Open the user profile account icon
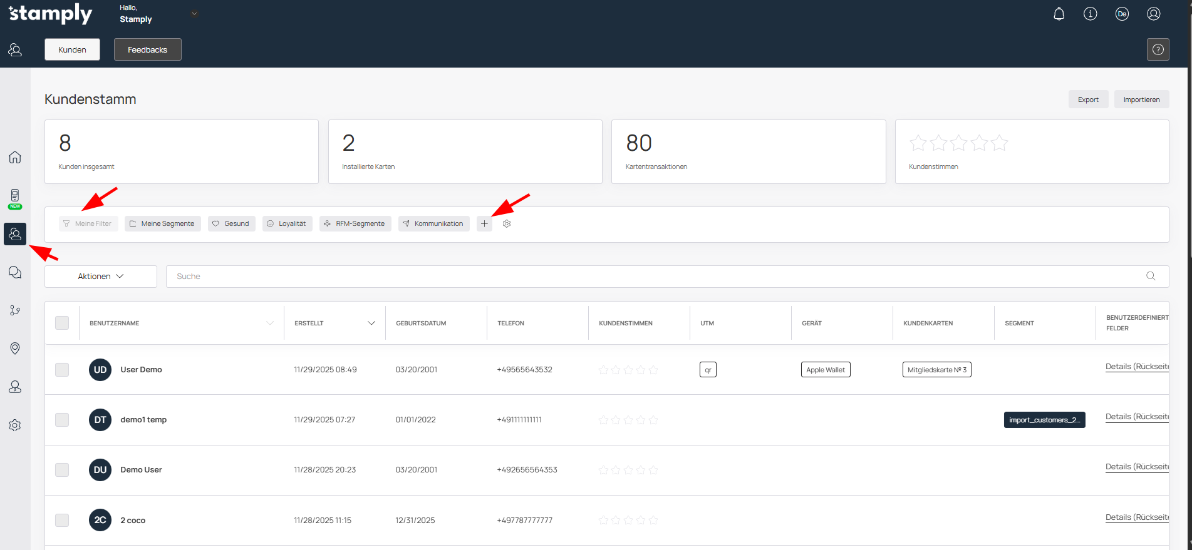The width and height of the screenshot is (1192, 550). 1153,14
